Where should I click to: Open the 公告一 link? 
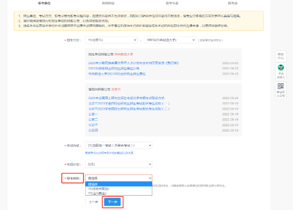click(93, 114)
